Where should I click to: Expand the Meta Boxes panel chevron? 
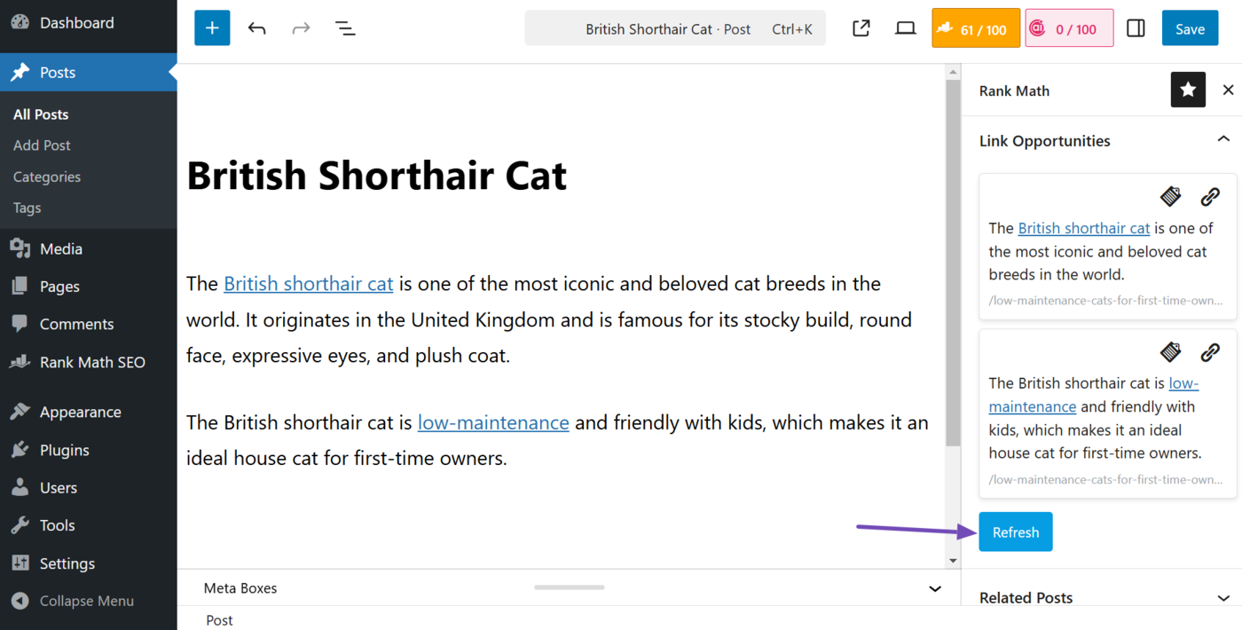pyautogui.click(x=934, y=588)
